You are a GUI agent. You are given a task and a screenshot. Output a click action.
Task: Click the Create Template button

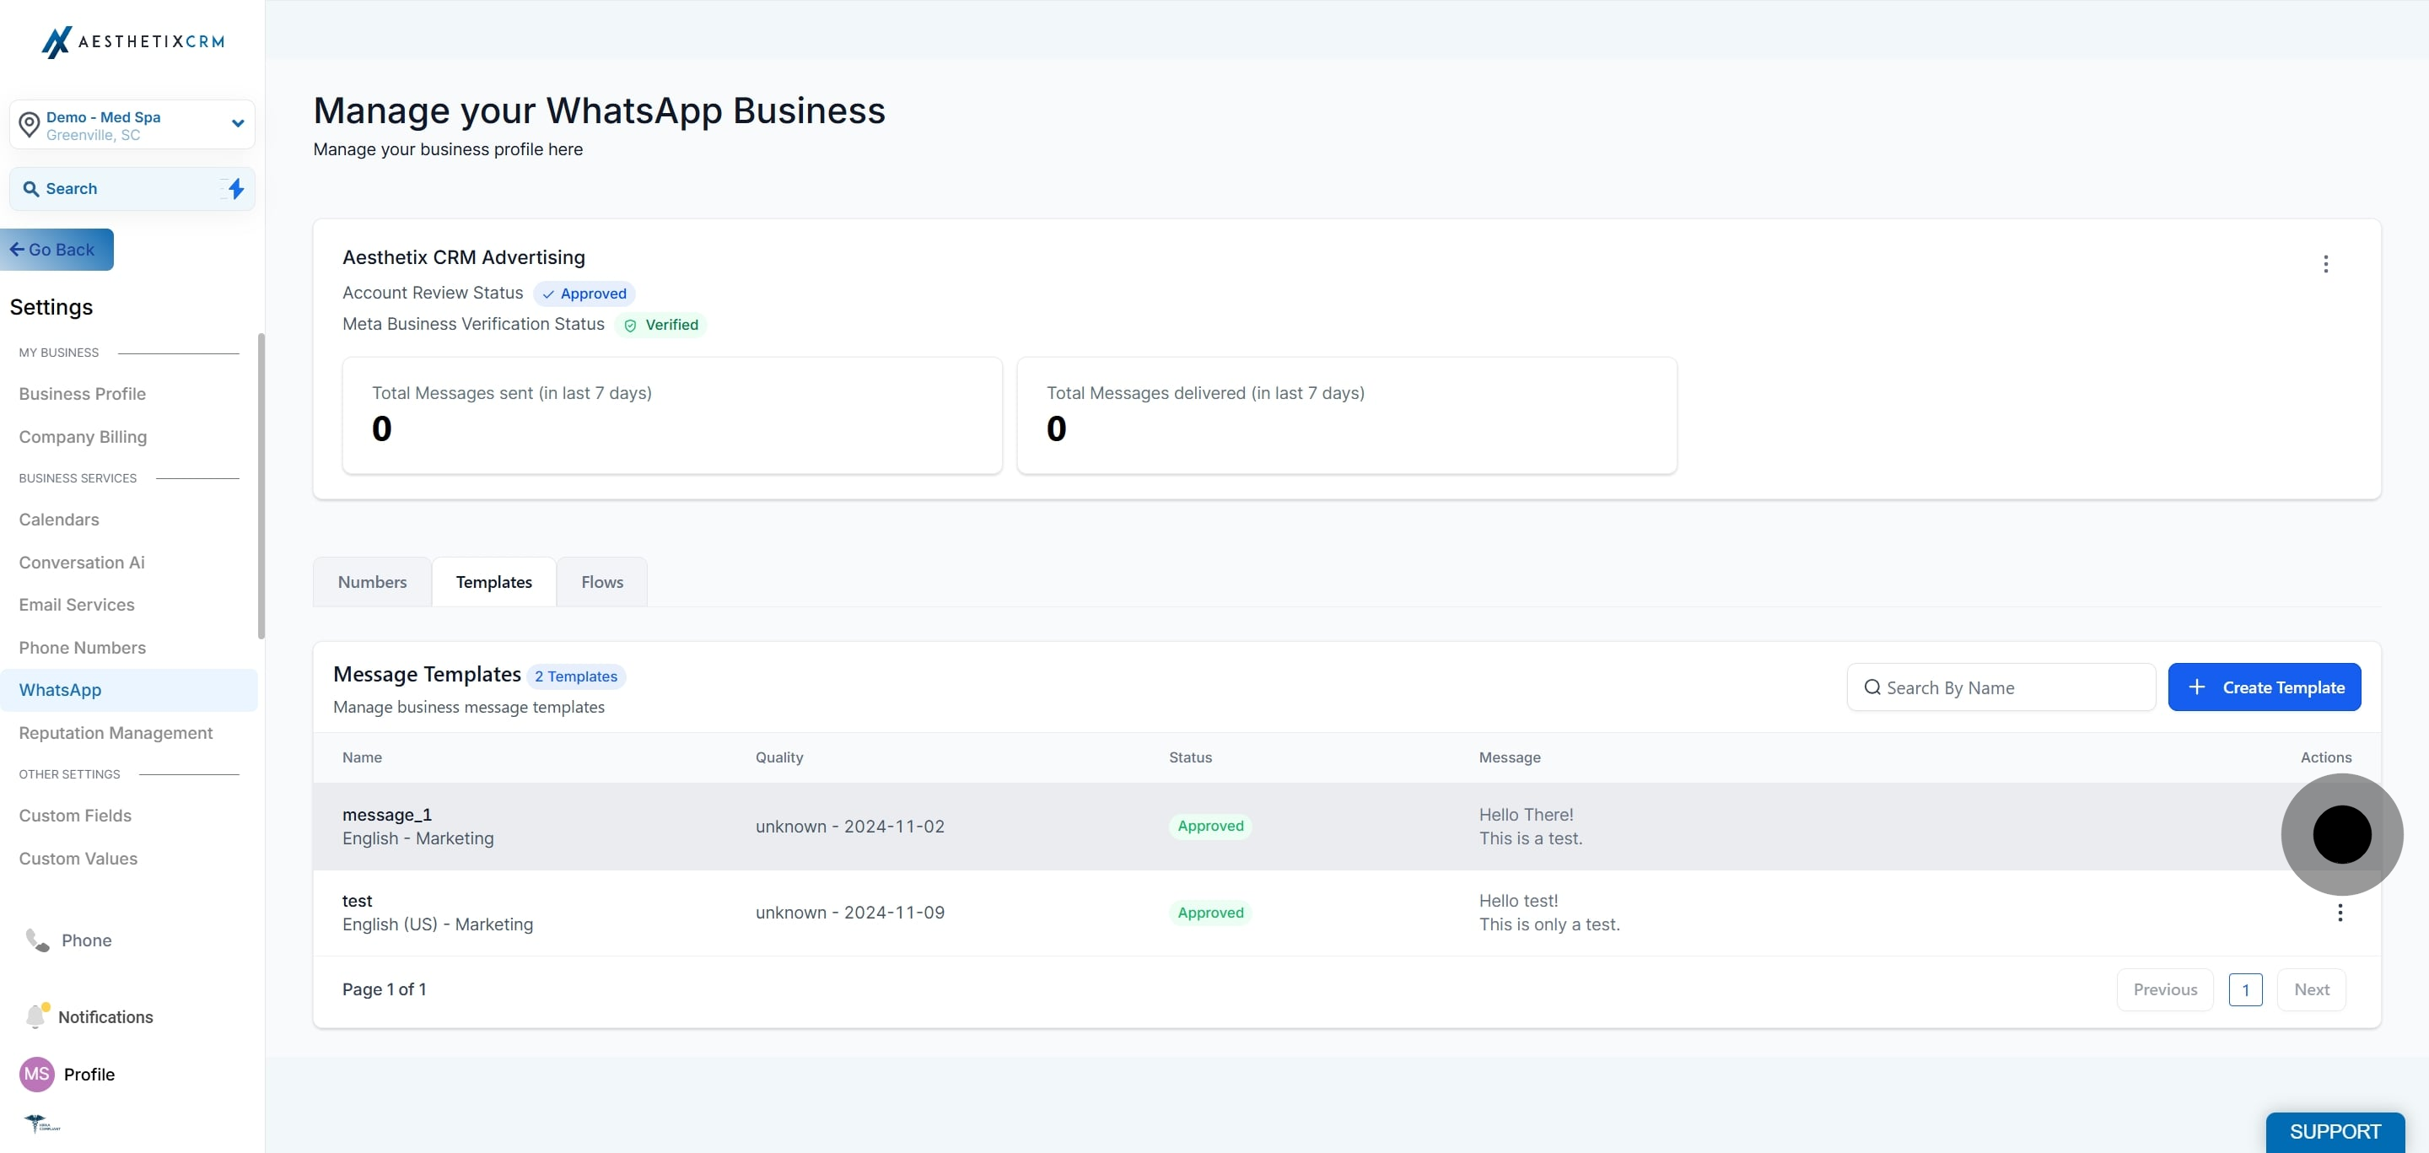(2263, 687)
